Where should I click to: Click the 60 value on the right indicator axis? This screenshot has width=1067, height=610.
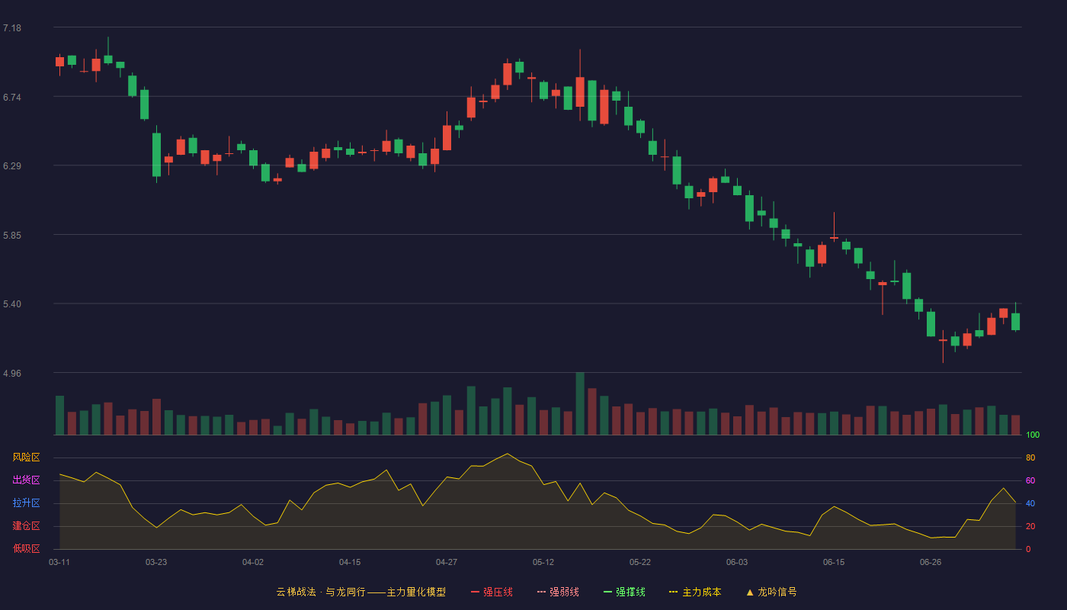point(1030,480)
